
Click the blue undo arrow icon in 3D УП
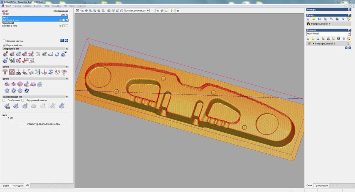[27, 90]
